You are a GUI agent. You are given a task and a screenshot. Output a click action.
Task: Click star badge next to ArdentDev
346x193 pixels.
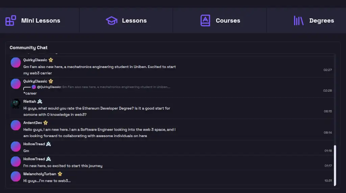tap(46, 123)
